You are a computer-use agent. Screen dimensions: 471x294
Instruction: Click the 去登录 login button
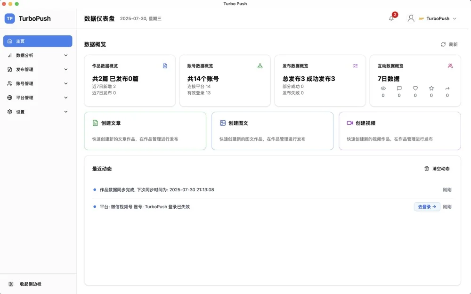coord(426,206)
